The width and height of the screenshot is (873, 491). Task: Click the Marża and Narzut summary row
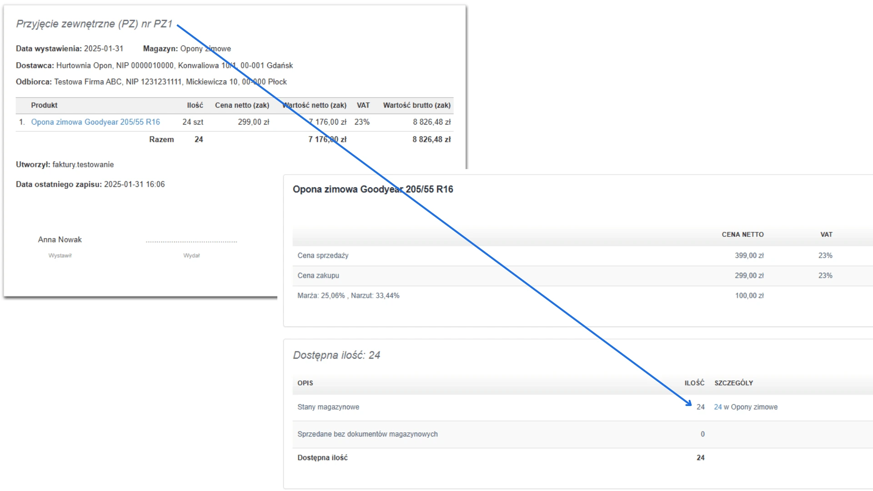tap(348, 296)
